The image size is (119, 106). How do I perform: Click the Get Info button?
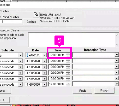pos(31,22)
